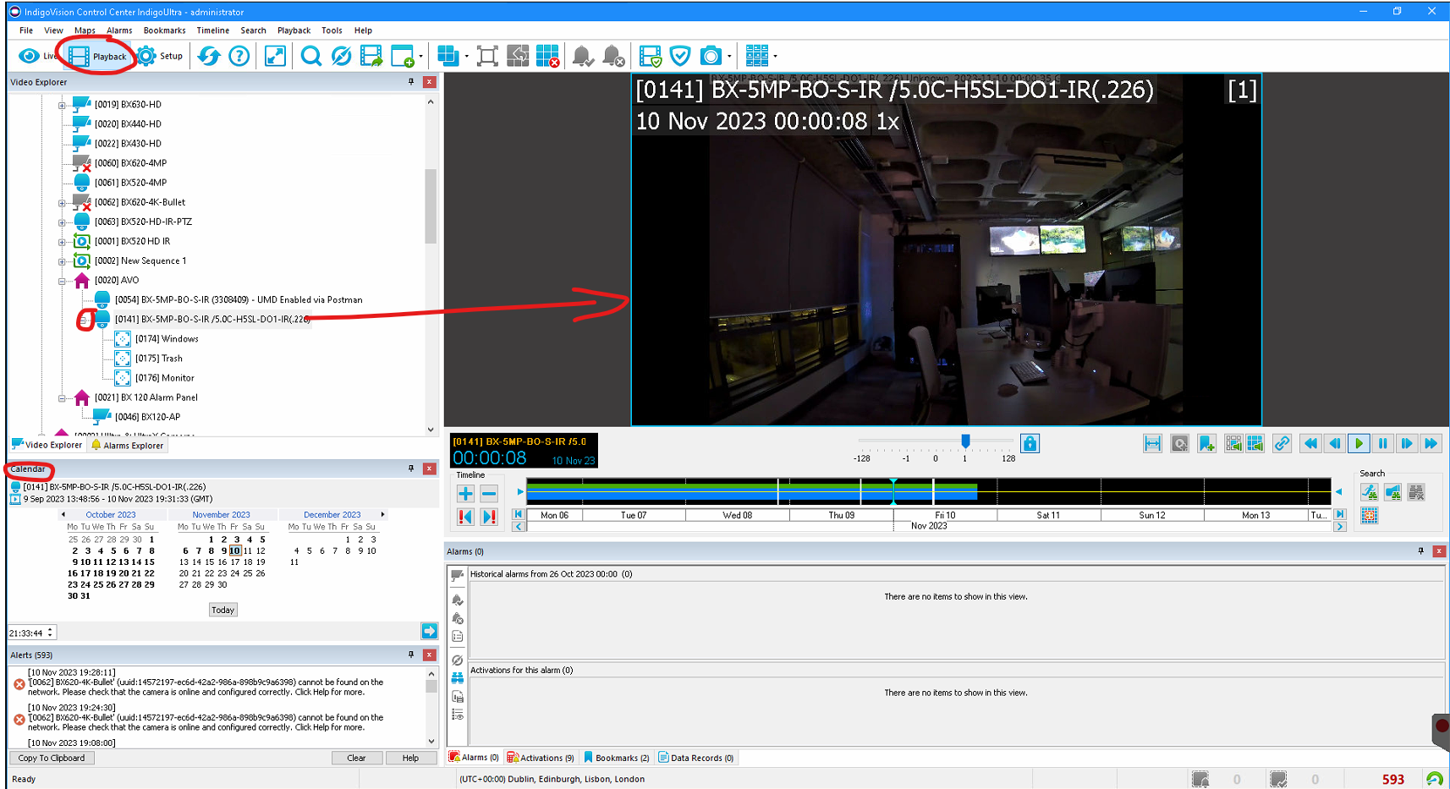Switch to the Alarms Explorer tab
Viewport: 1450px width, 789px height.
[x=127, y=445]
